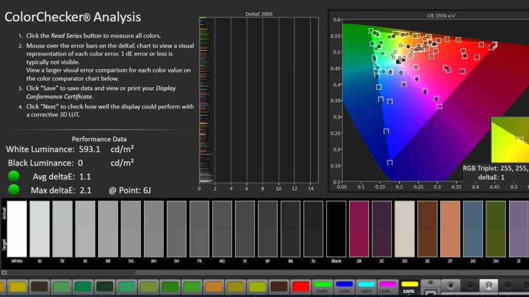Select the darkest green patch button

pyautogui.click(x=105, y=286)
